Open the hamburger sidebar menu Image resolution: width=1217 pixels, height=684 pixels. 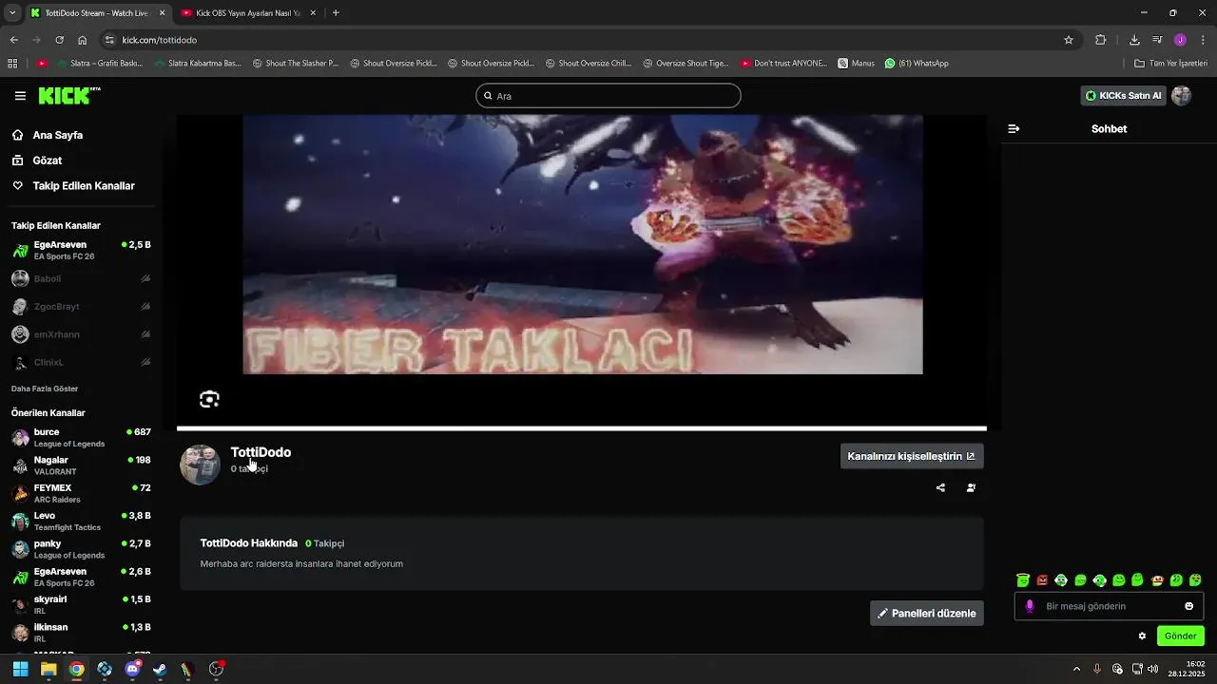(20, 96)
